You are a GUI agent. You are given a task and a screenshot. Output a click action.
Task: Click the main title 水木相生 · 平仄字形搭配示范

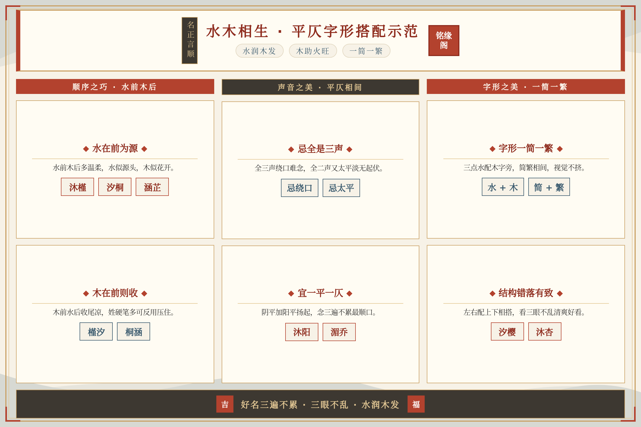[x=312, y=31]
